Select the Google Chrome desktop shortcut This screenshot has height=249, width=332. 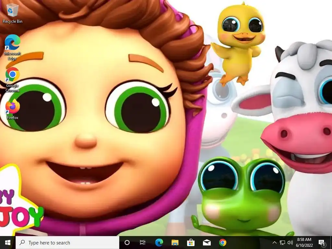tap(13, 80)
